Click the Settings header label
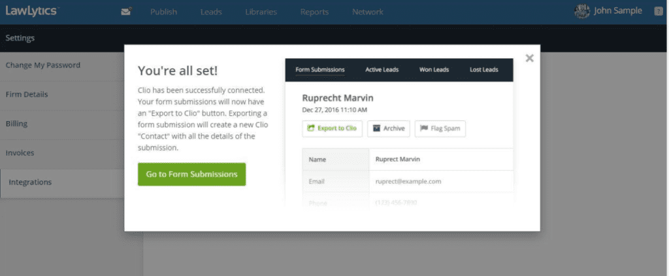Image resolution: width=669 pixels, height=276 pixels. pos(20,38)
